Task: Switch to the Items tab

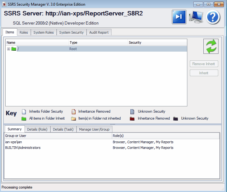Action: click(x=10, y=32)
